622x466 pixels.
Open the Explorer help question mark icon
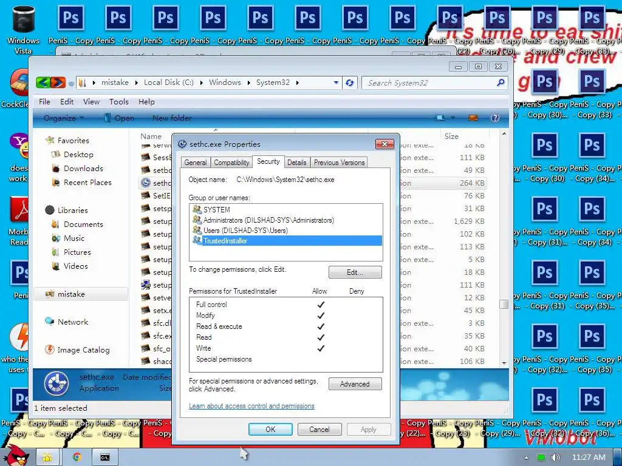(494, 118)
